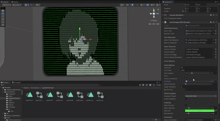Disable the Ascii Image UGUI script checkbox

168,22
